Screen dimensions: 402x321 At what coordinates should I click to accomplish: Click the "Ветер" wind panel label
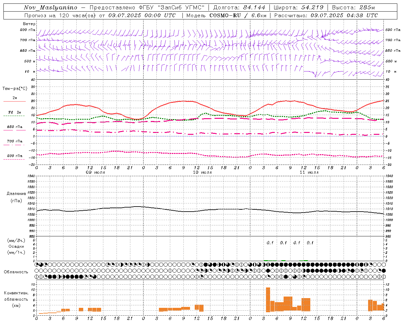pyautogui.click(x=29, y=24)
